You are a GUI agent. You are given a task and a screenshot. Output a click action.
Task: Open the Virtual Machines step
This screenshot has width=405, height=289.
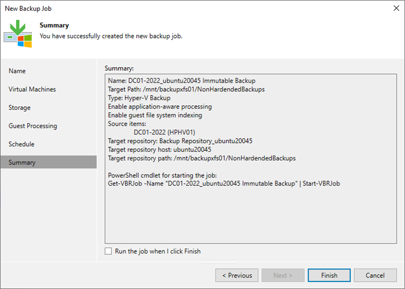(32, 89)
